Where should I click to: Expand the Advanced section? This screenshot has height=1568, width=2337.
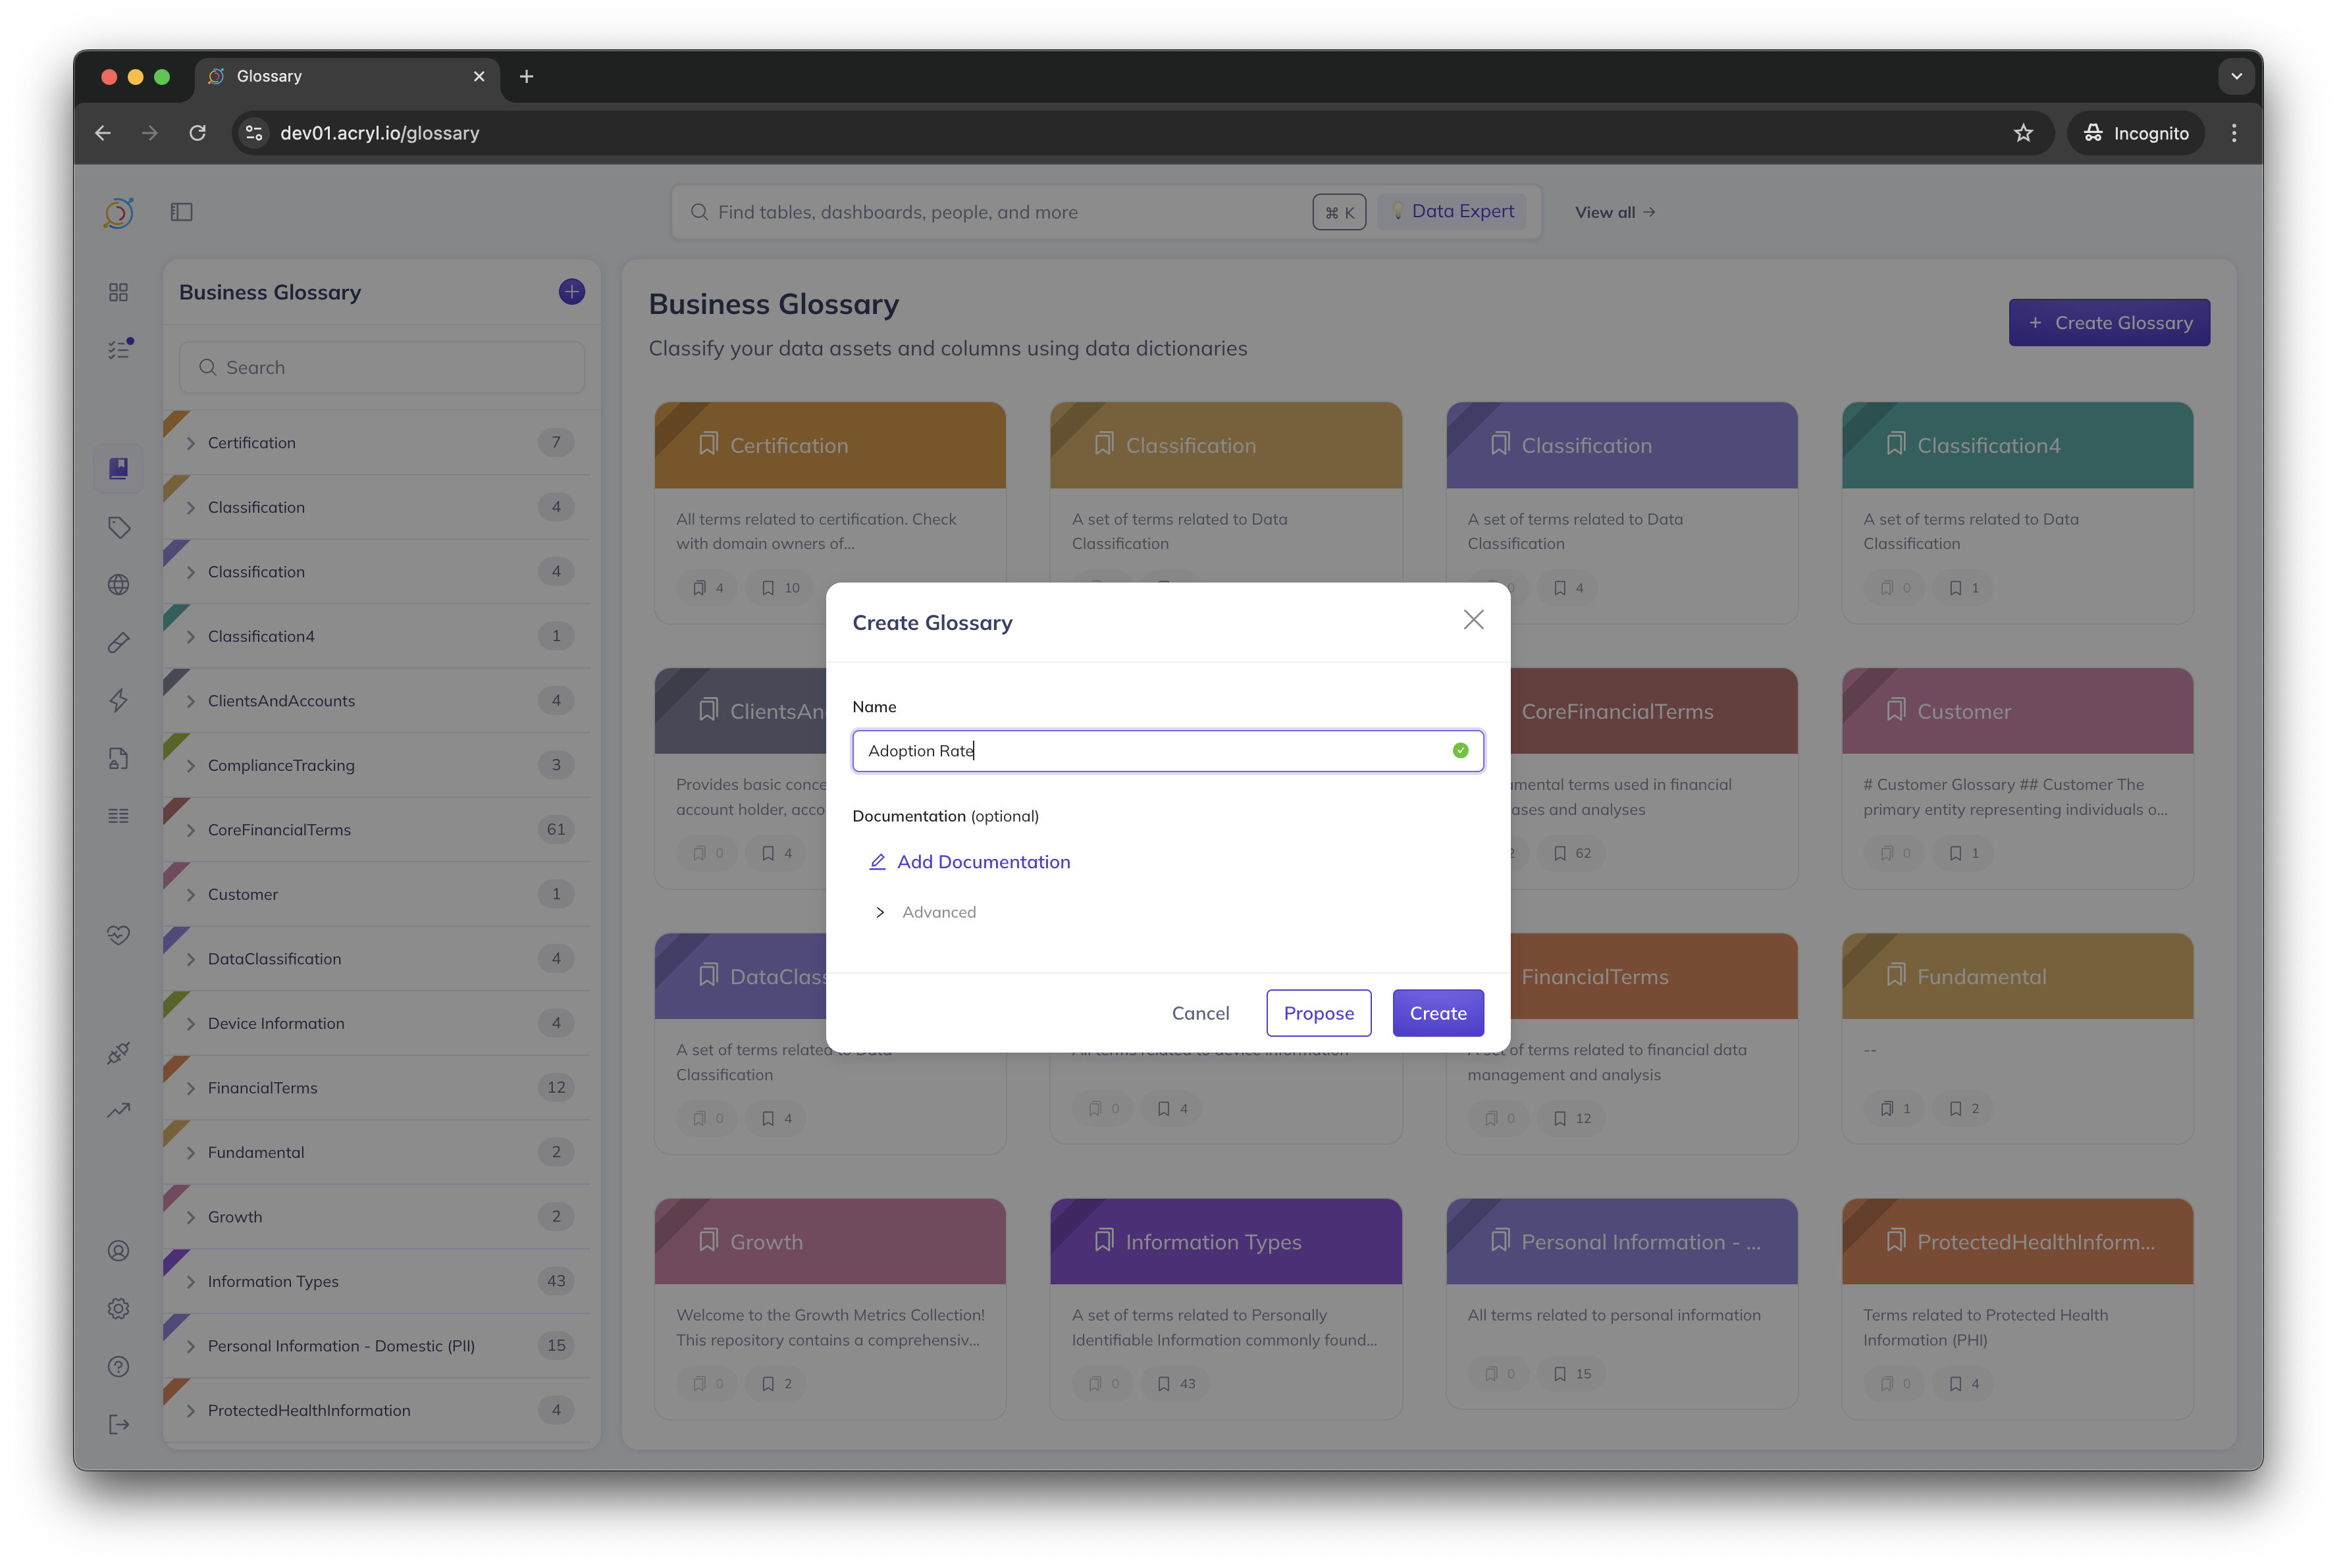pos(880,912)
